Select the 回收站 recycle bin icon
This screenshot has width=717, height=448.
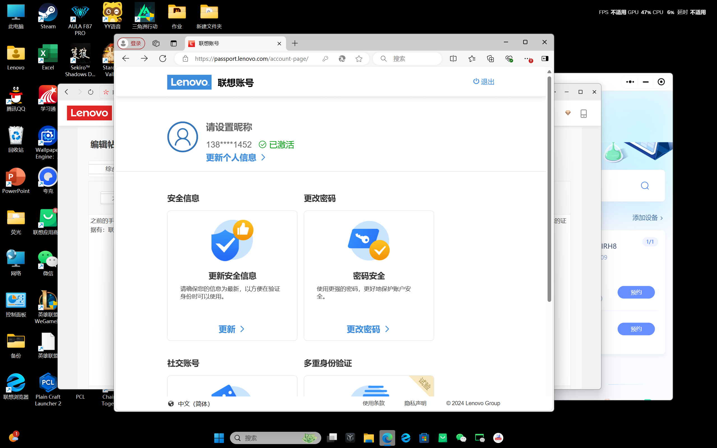point(16,140)
